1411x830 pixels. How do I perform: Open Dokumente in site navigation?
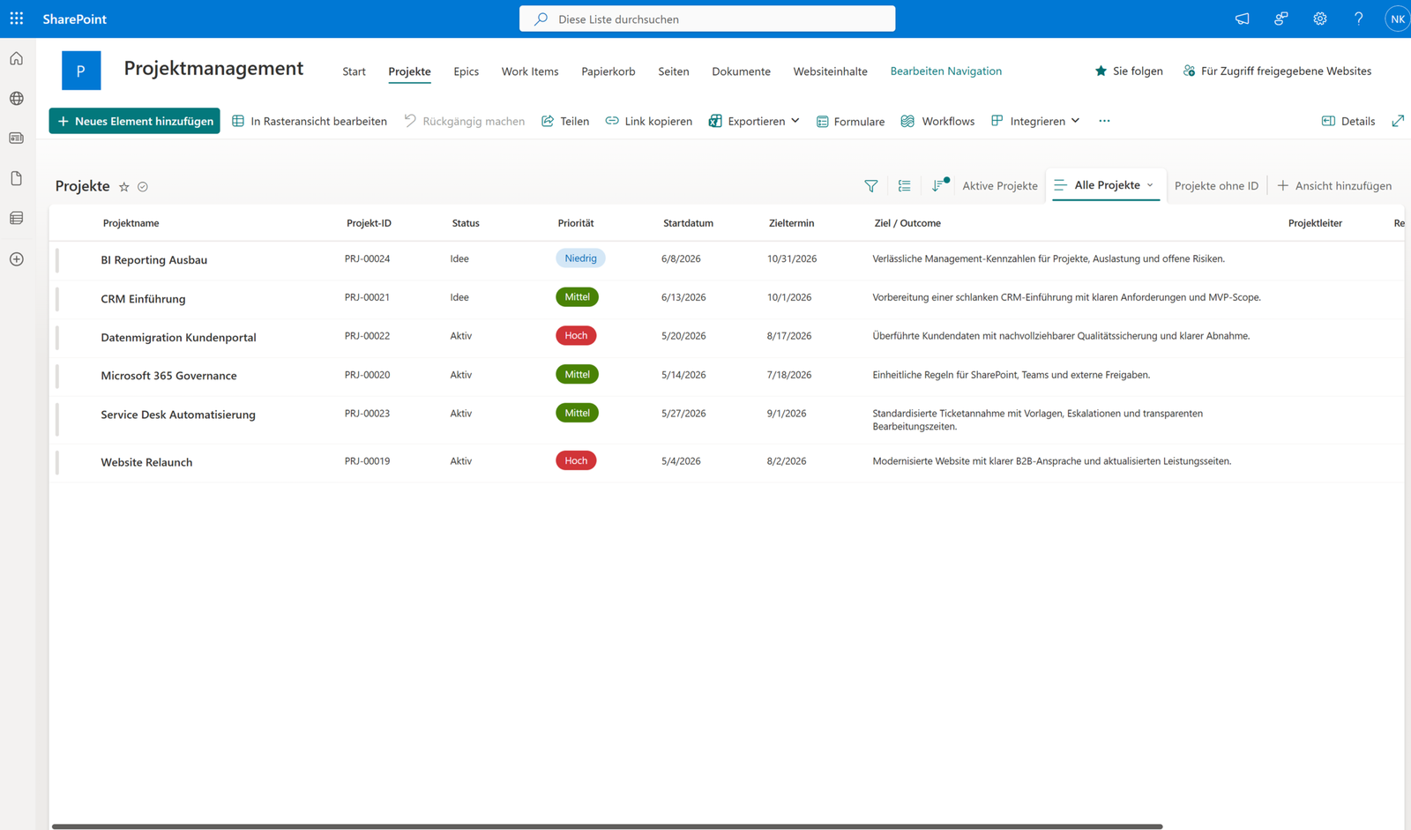pyautogui.click(x=741, y=71)
